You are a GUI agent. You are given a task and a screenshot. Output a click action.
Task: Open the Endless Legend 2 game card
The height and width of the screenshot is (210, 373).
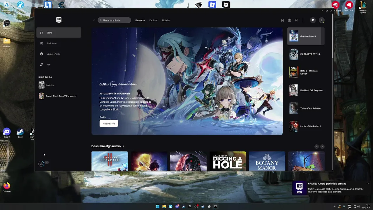(x=110, y=161)
